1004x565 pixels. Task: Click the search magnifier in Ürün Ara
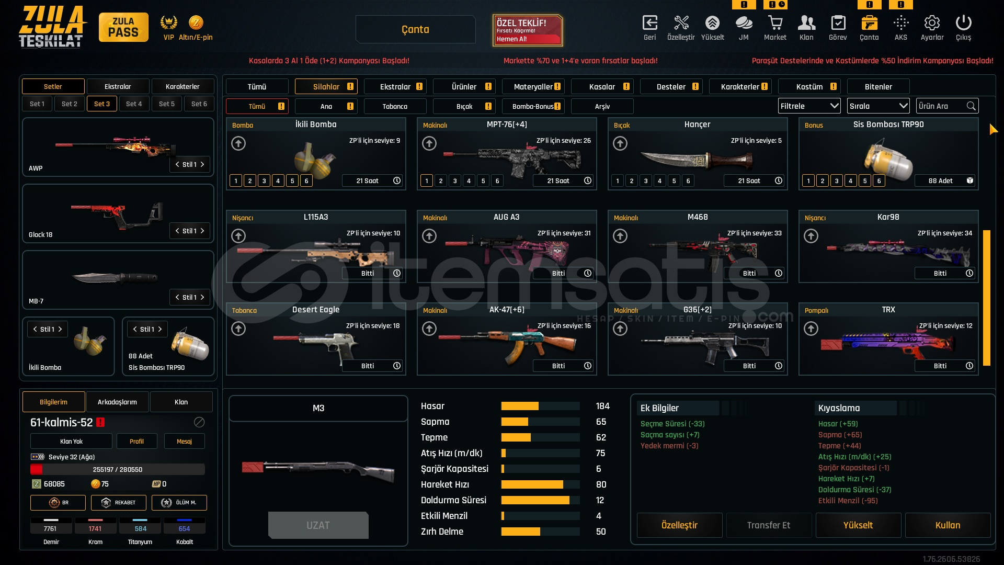pos(971,106)
